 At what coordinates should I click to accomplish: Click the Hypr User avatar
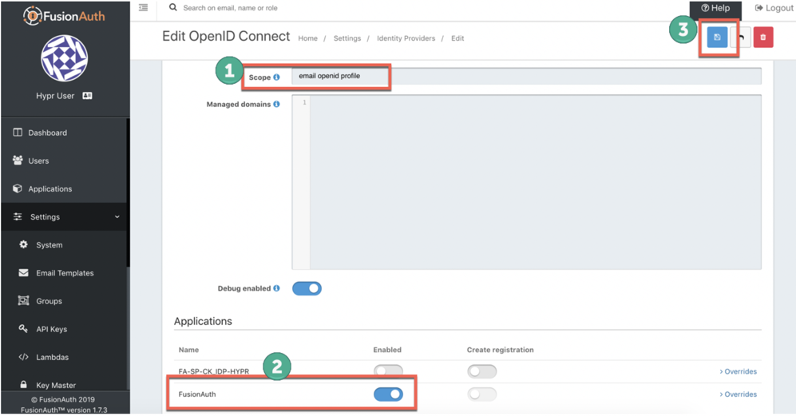(x=65, y=58)
